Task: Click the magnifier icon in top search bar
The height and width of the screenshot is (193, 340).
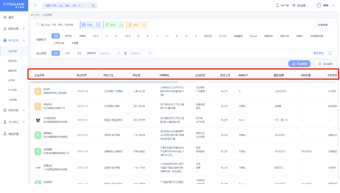Action: click(x=93, y=6)
